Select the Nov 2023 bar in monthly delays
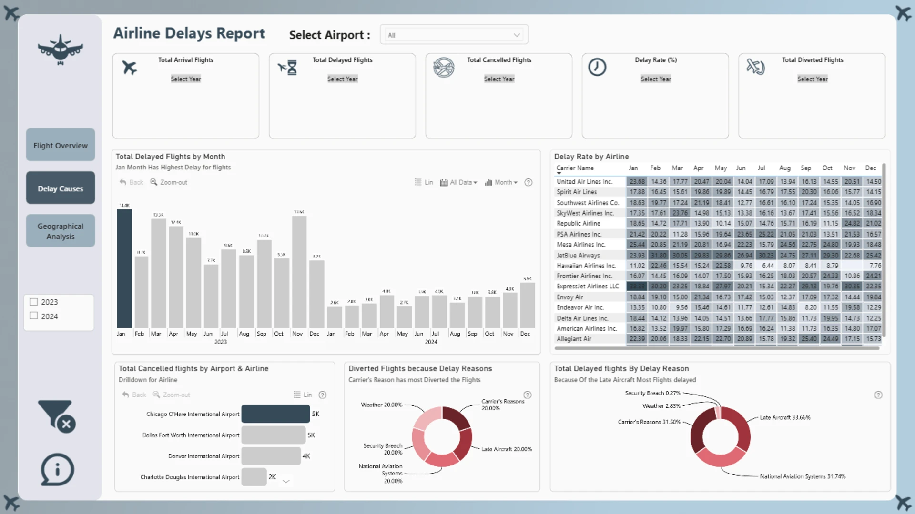Viewport: 915px width, 514px height. [x=299, y=272]
